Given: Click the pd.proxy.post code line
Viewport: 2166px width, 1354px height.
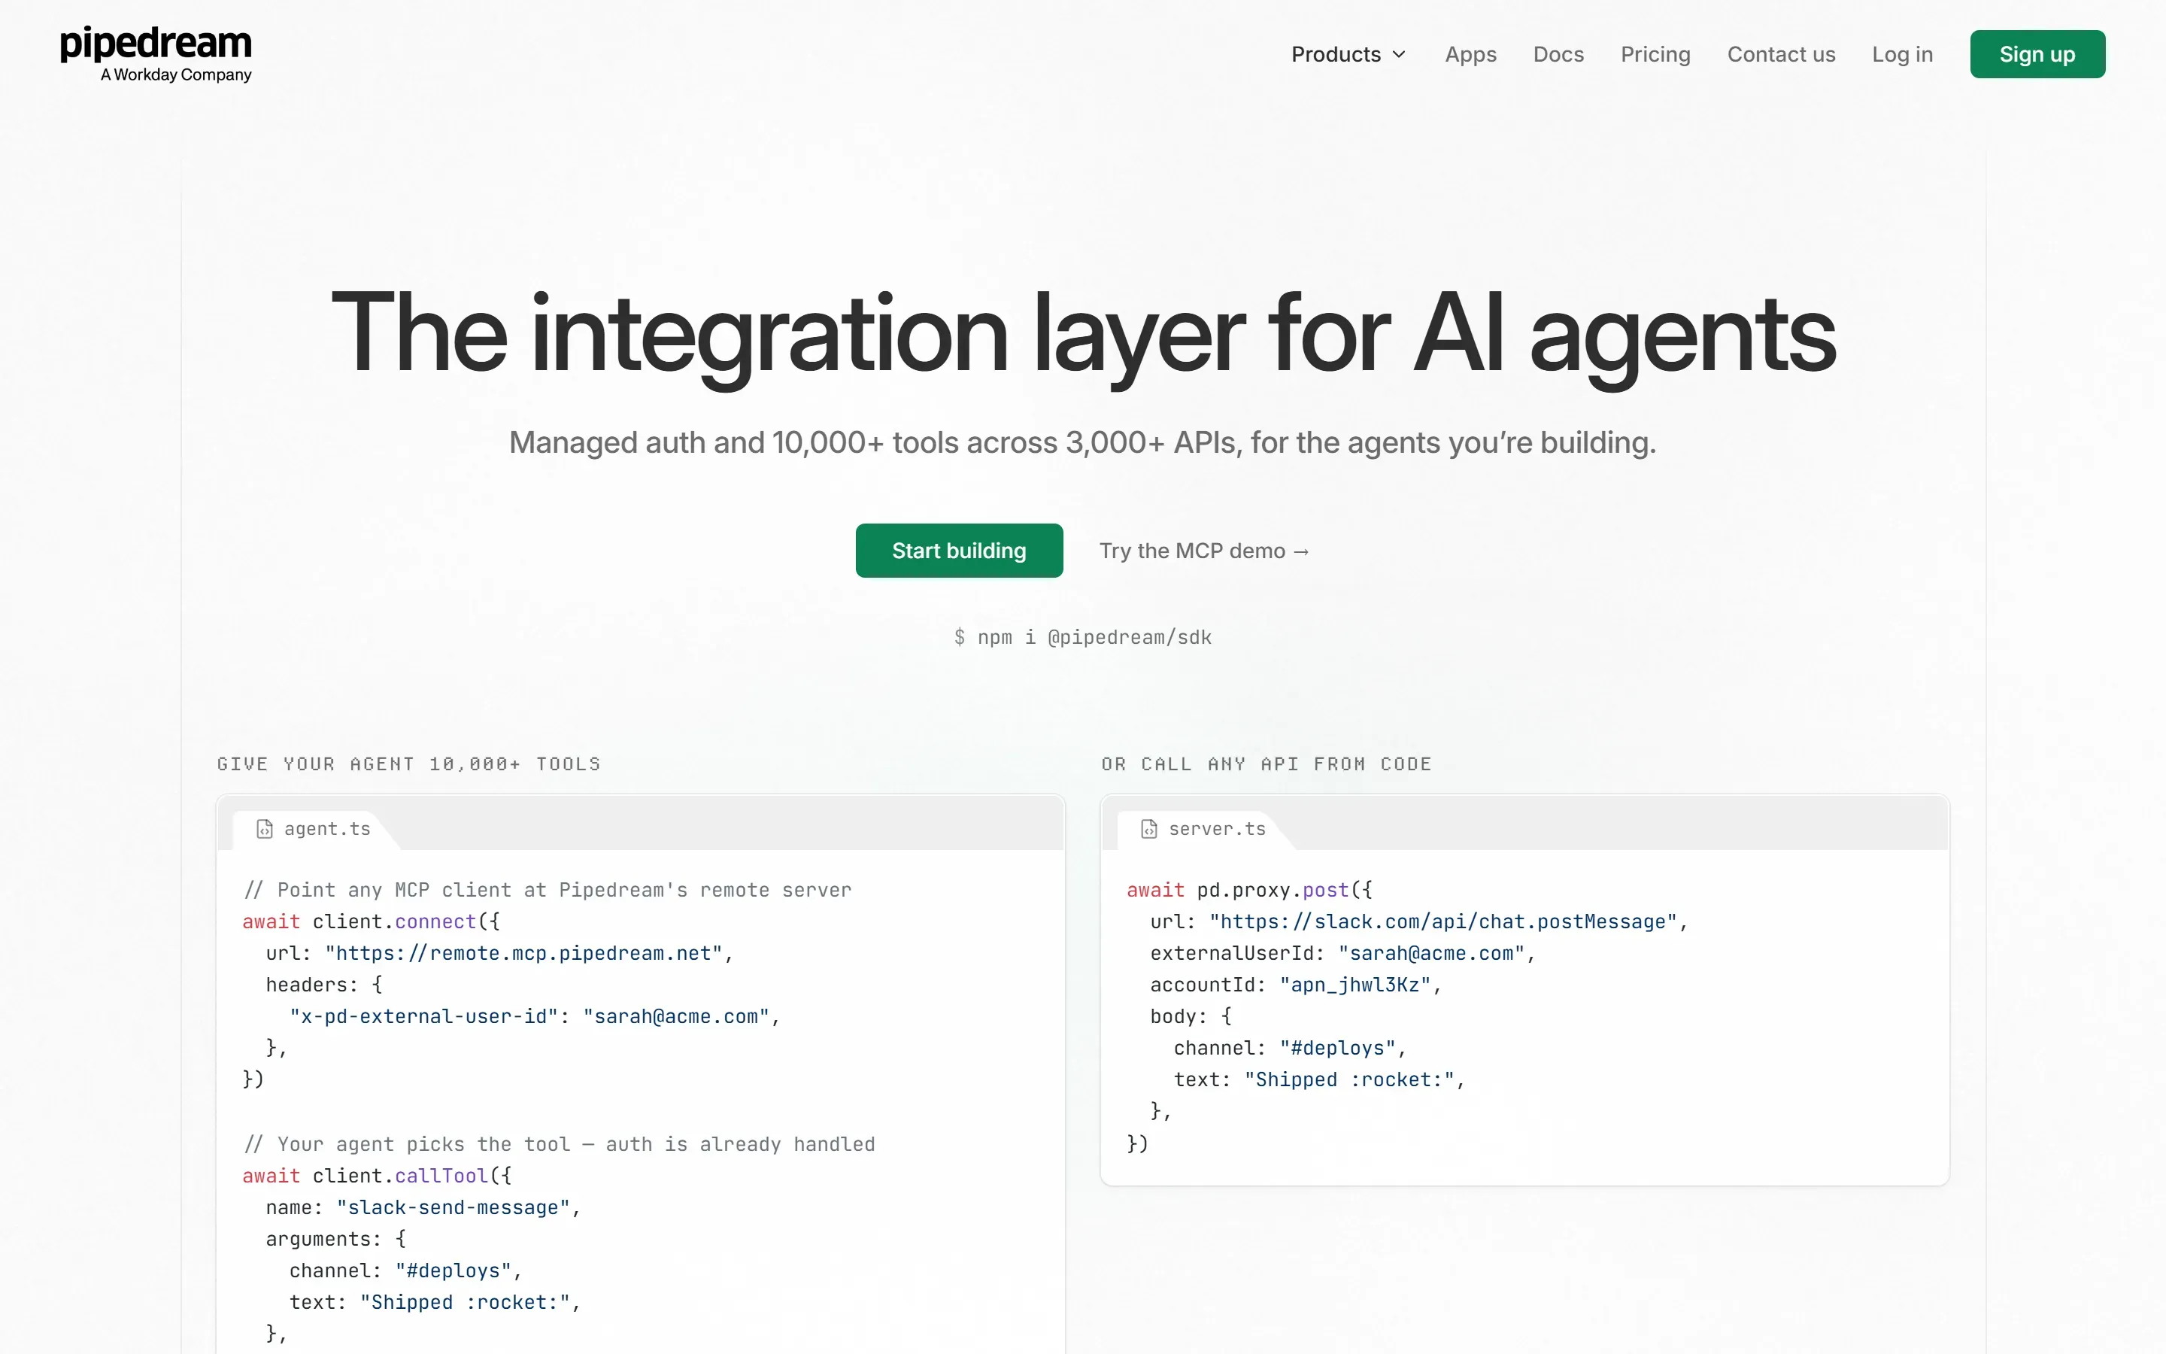Looking at the screenshot, I should pos(1248,890).
